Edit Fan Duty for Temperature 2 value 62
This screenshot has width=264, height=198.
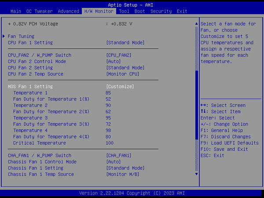point(108,112)
